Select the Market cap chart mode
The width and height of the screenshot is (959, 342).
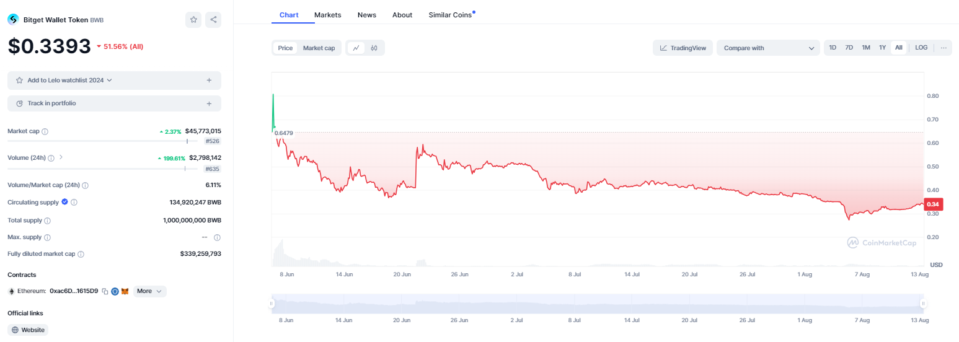coord(319,48)
